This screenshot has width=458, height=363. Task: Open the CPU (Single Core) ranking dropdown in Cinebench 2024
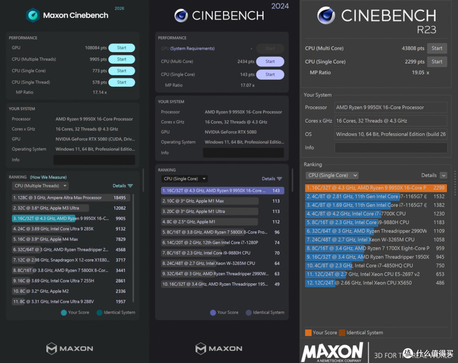pos(184,179)
